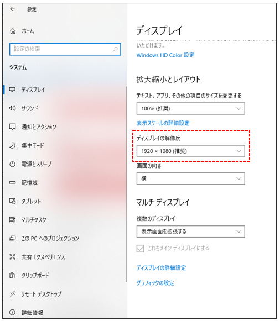Open the 表示スケールの詳細設定 link
The image size is (280, 321).
[x=163, y=123]
